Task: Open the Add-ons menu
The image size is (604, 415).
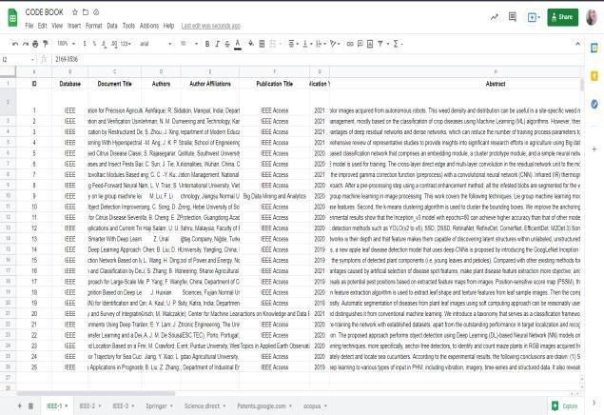Action: pos(149,26)
